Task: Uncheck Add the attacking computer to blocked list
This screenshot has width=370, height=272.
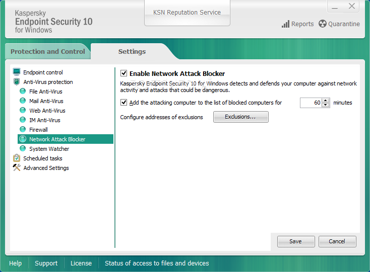Action: [124, 103]
